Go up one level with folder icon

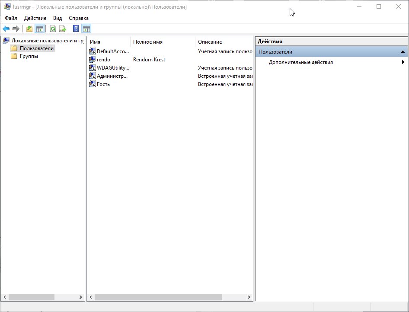pyautogui.click(x=29, y=29)
